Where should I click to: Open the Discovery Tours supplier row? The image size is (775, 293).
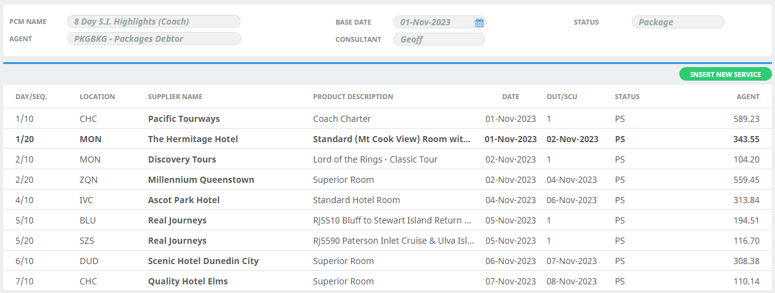[x=387, y=159]
